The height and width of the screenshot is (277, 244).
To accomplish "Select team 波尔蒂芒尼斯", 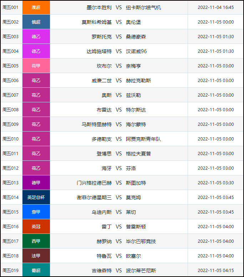I will click(x=141, y=271).
